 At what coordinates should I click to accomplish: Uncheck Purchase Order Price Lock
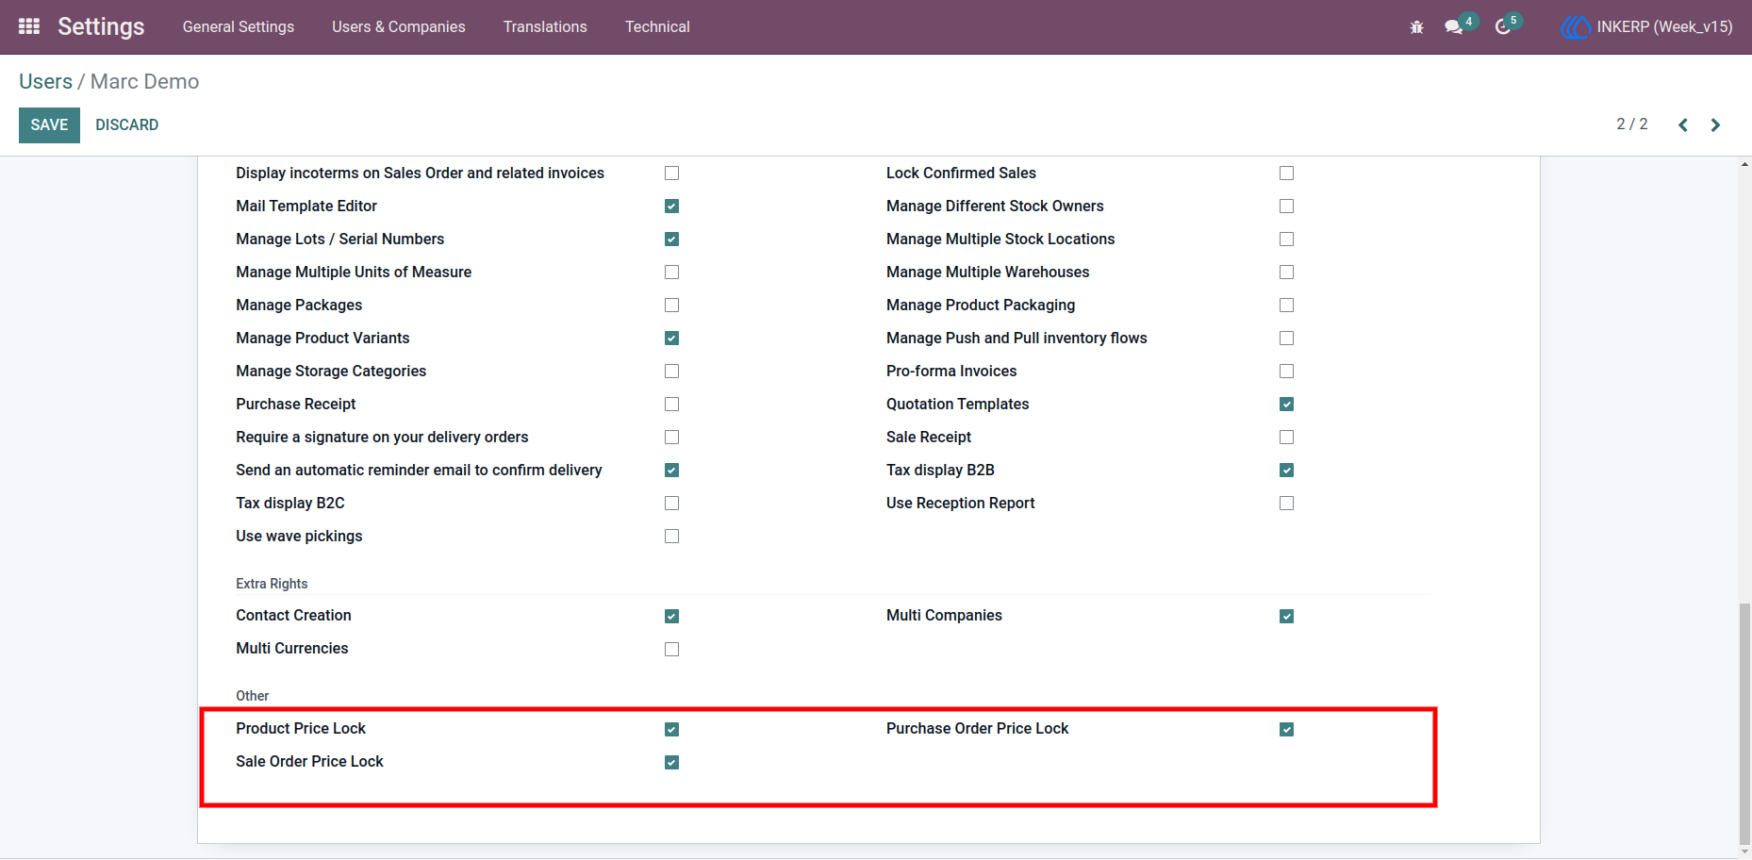pos(1286,729)
